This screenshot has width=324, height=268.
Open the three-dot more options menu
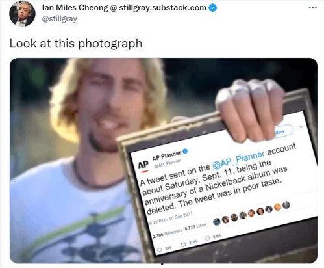(313, 8)
